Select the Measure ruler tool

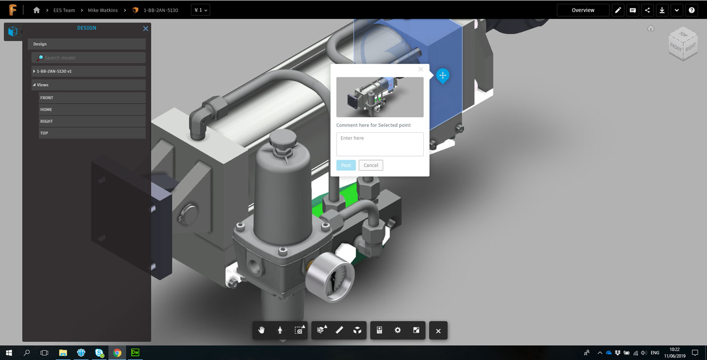339,330
